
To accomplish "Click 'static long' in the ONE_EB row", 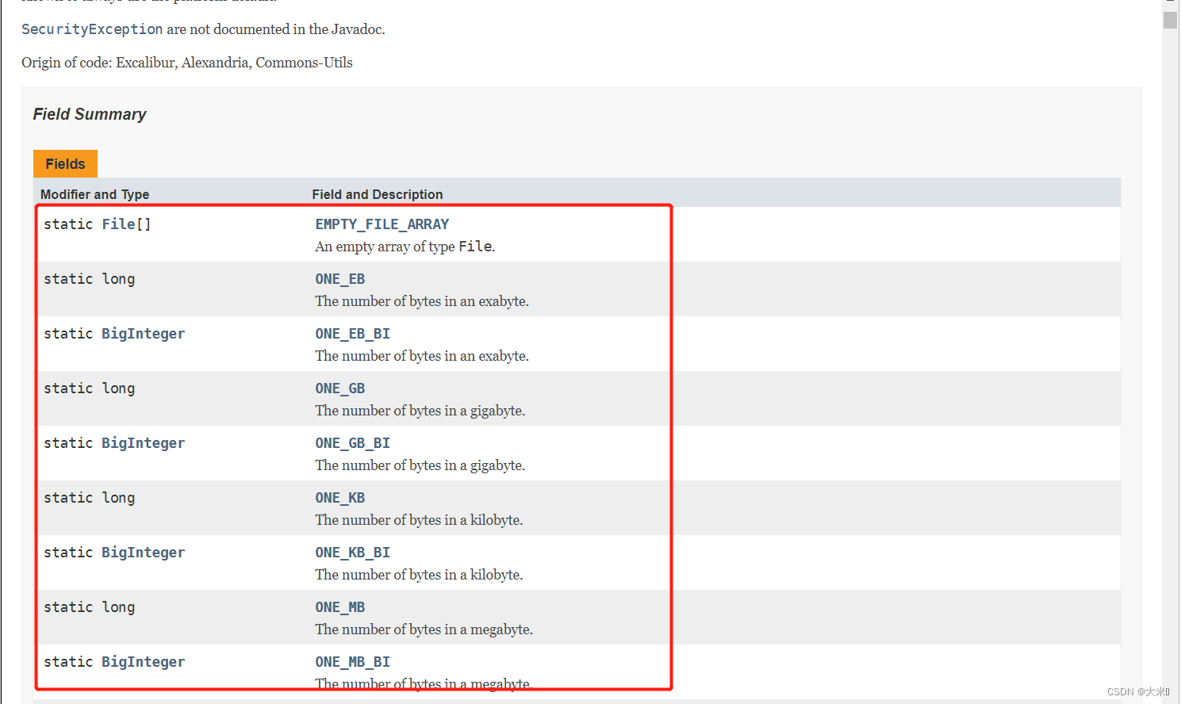I will pos(90,279).
